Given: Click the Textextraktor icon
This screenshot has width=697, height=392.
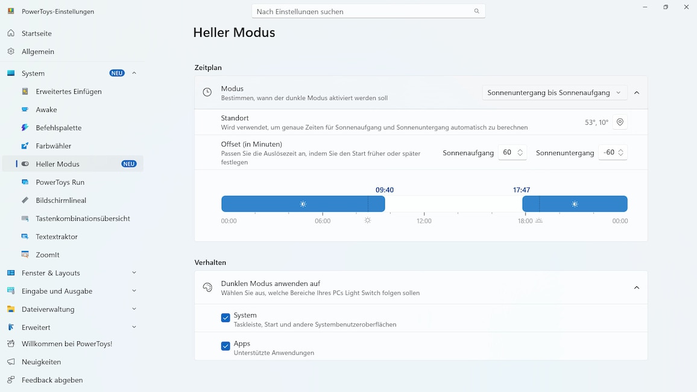Looking at the screenshot, I should click(25, 236).
